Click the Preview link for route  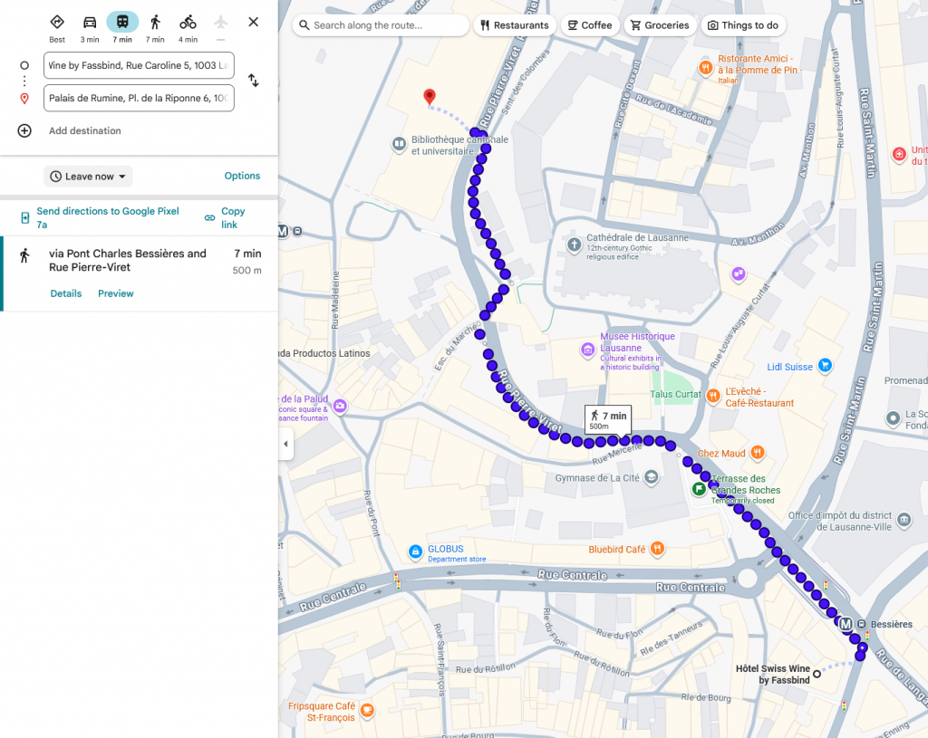pos(116,293)
